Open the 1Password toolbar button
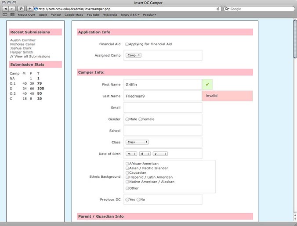Screen dimensions: 297x226 coord(21,8)
